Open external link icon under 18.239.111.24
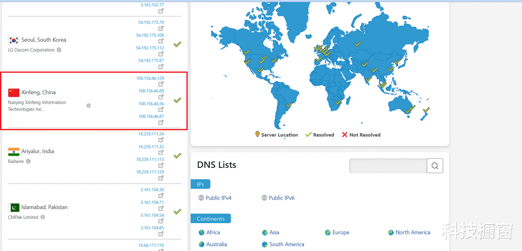Viewport: 522px width, 251px height. click(x=161, y=140)
